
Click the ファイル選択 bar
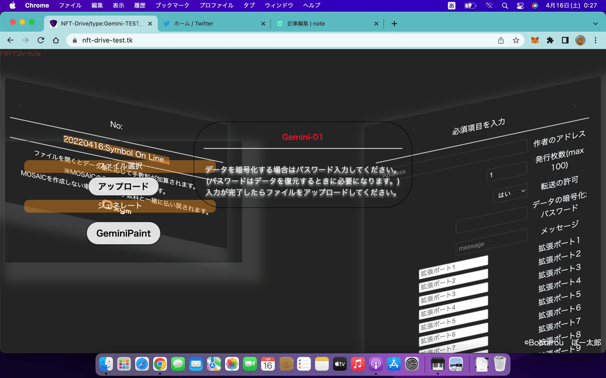point(120,166)
